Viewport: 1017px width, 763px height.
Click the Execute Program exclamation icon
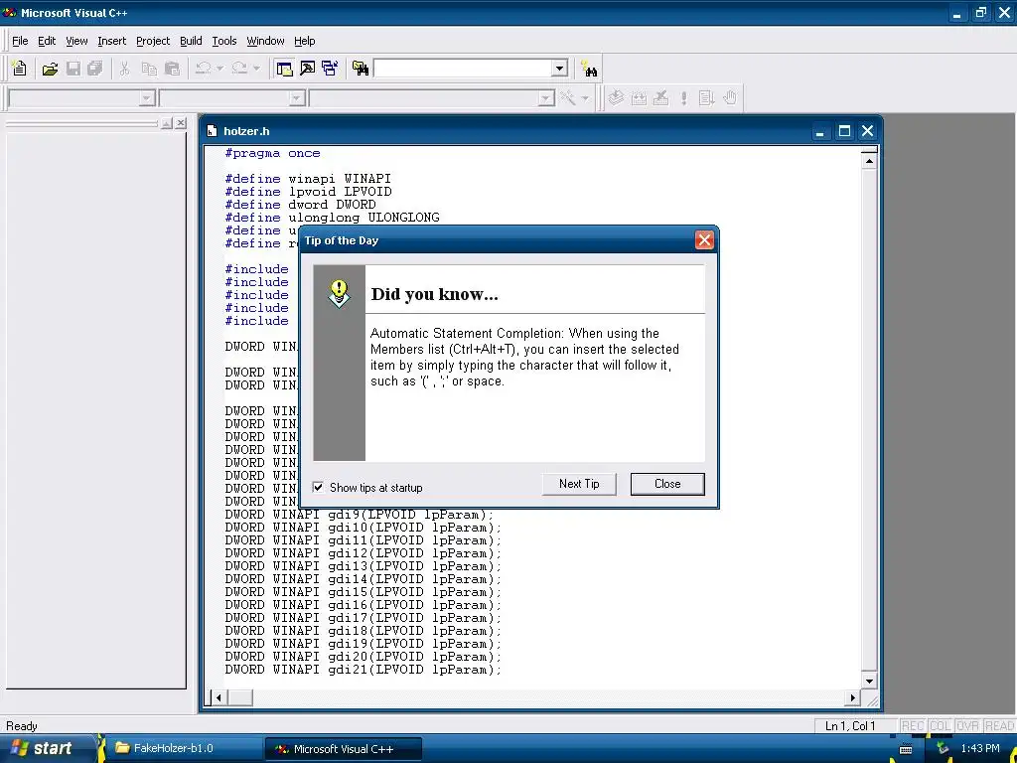pyautogui.click(x=683, y=98)
